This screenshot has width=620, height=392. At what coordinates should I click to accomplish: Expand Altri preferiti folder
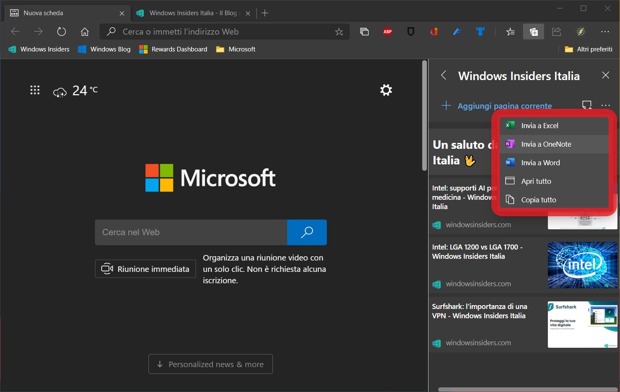(588, 49)
